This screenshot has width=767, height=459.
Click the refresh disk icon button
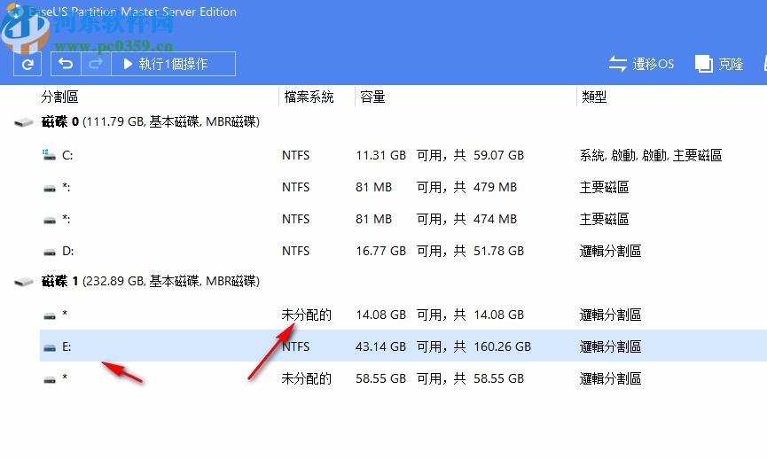click(27, 64)
